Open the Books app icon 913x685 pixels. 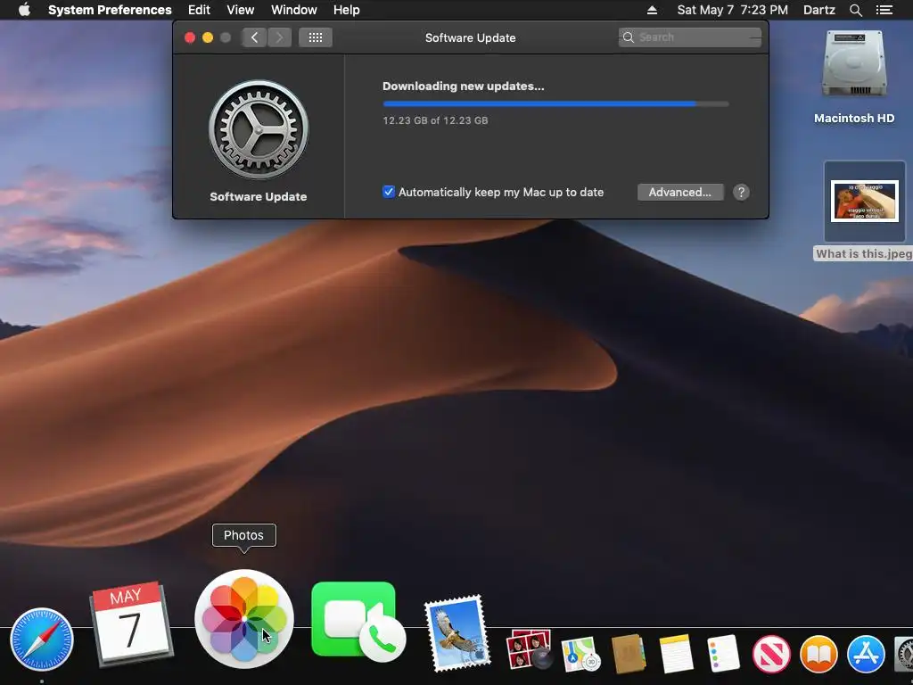coord(818,654)
